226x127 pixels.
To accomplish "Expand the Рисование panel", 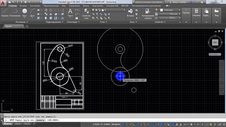I will point(22,22).
